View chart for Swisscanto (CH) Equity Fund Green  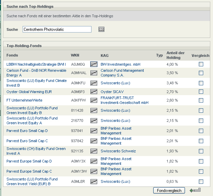[x=94, y=151]
